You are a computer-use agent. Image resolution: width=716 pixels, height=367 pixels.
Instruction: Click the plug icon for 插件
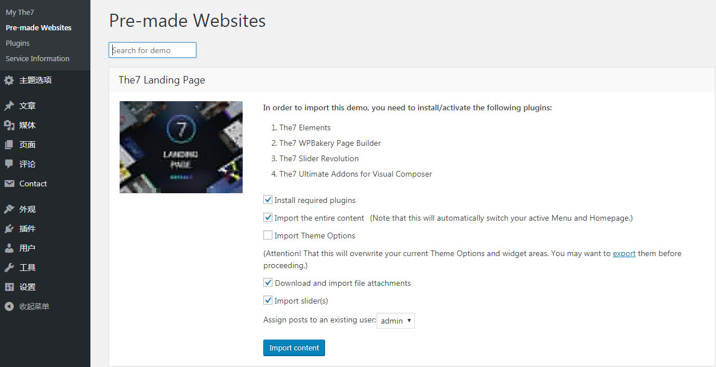click(x=9, y=229)
